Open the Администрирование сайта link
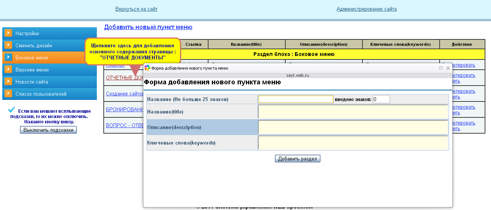Image resolution: width=491 pixels, height=210 pixels. click(x=367, y=9)
